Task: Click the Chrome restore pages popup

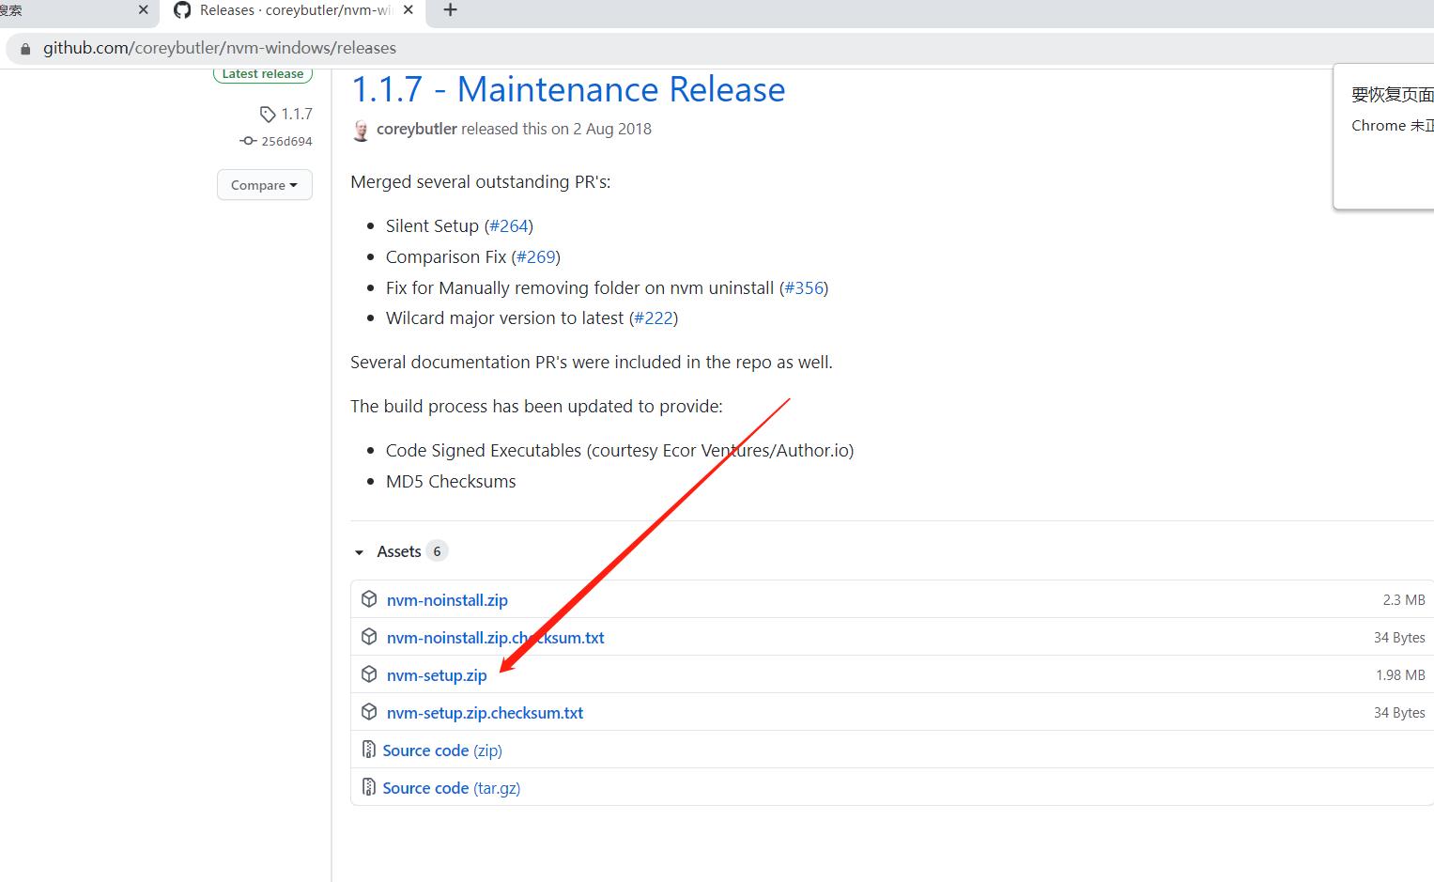Action: pyautogui.click(x=1384, y=137)
